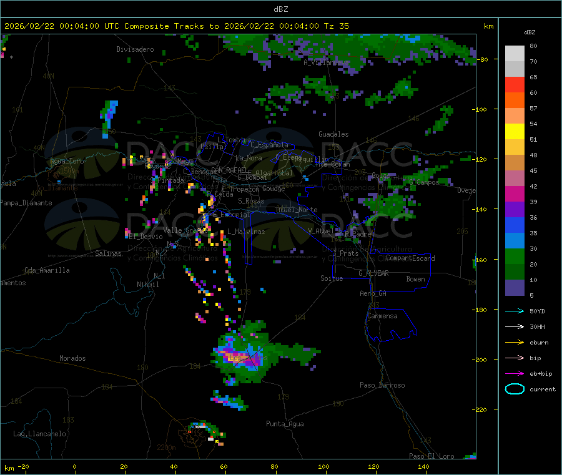Viewport: 562px width, 475px height.
Task: Click the L_Malvinas place label
Action: tap(246, 232)
